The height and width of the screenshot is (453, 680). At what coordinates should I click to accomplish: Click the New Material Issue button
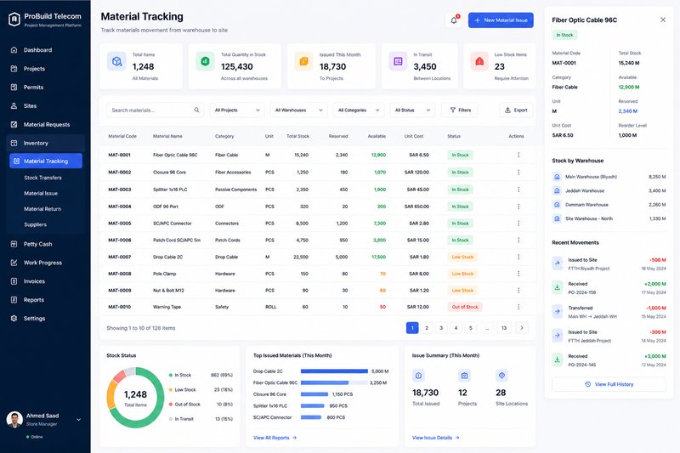tap(501, 20)
